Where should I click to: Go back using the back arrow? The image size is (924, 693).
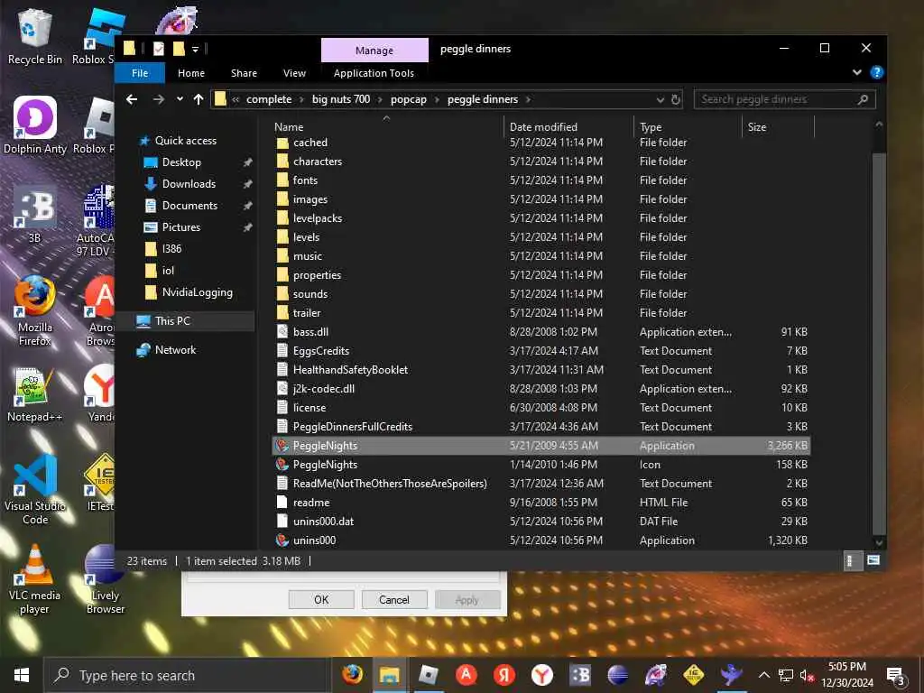point(132,99)
